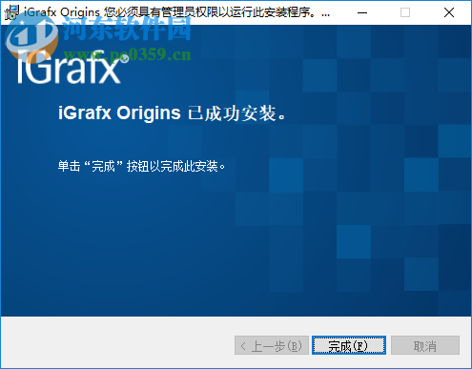Screen dimensions: 472x369
Task: Click the 完成(F) finish button
Action: (349, 345)
